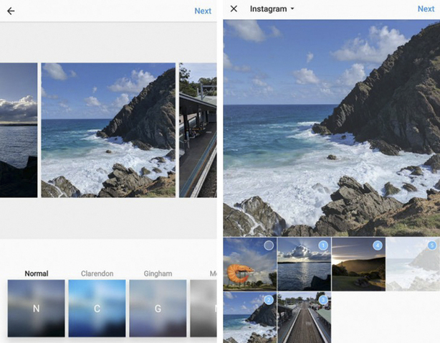Screen dimensions: 440x343
Task: Open the Instagram folder dropdown
Action: [272, 9]
